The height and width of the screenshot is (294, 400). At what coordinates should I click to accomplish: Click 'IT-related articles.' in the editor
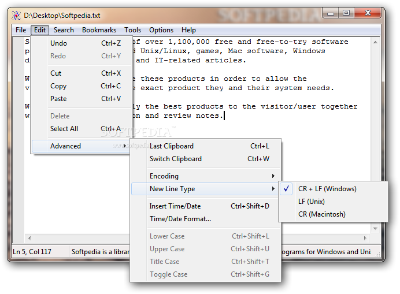click(200, 61)
